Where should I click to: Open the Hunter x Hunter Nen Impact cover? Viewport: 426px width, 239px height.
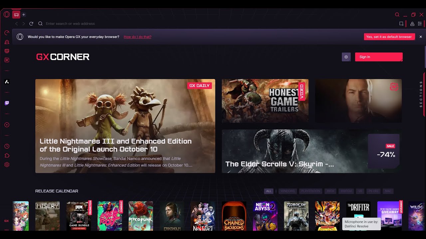coord(203,216)
